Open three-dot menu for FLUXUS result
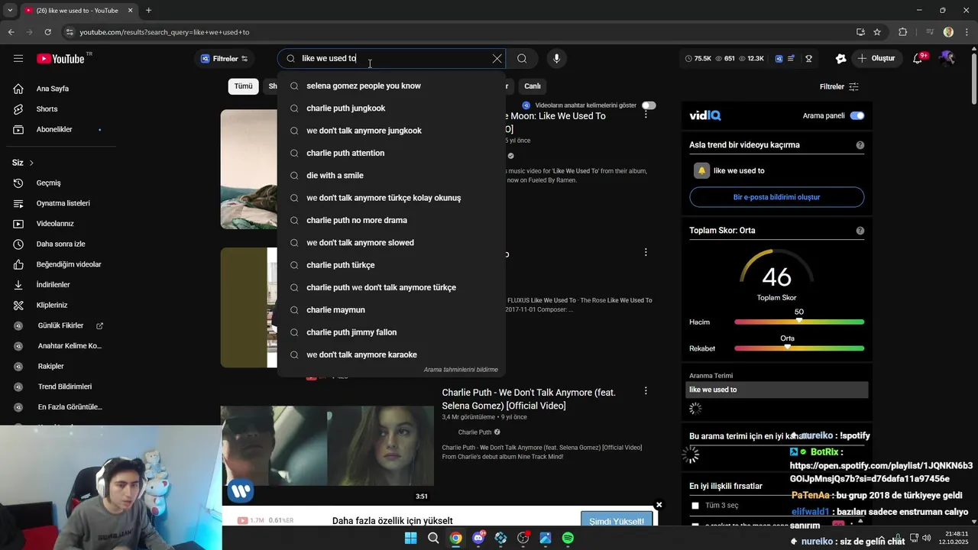This screenshot has width=978, height=550. [646, 252]
